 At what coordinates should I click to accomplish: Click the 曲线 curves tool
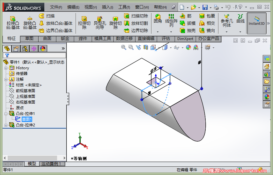pos(240,19)
